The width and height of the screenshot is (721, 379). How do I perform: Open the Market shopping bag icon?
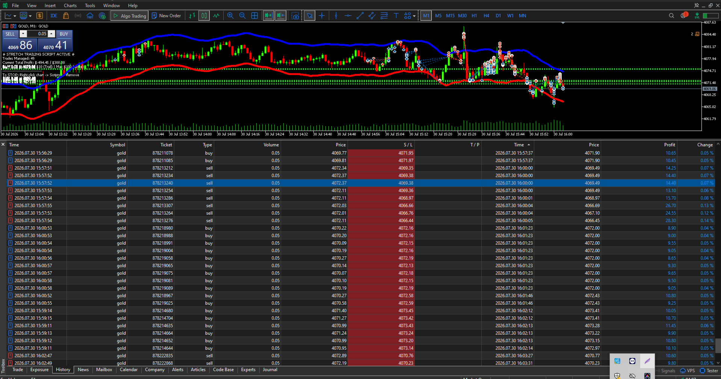tap(66, 16)
